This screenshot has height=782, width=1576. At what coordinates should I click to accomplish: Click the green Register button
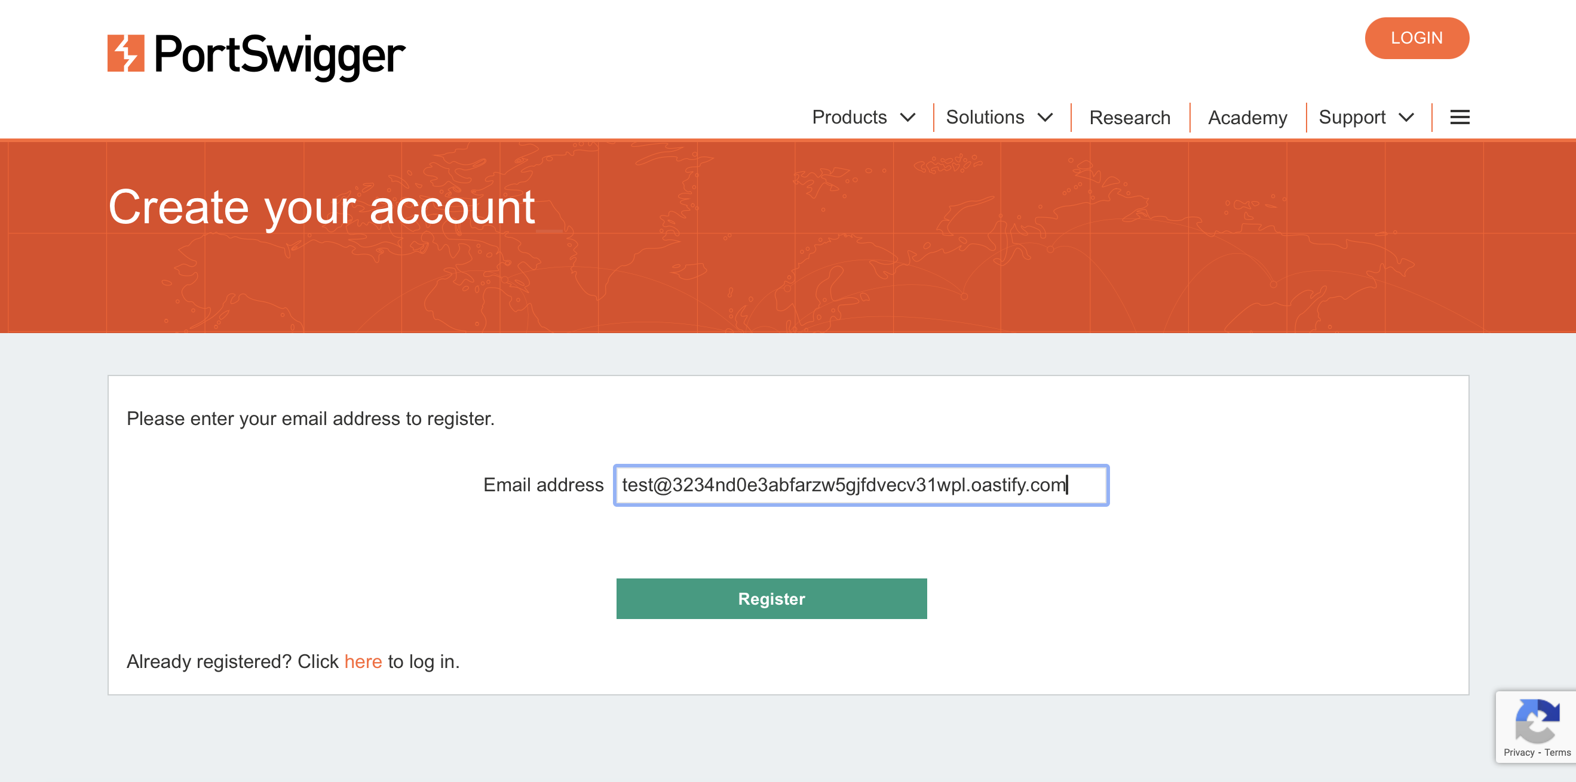[771, 599]
